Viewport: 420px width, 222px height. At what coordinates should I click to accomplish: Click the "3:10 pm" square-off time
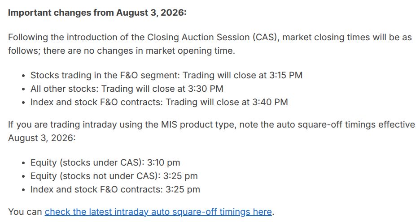163,162
